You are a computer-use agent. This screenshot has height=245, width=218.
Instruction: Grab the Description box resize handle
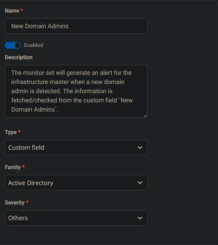pos(145,116)
